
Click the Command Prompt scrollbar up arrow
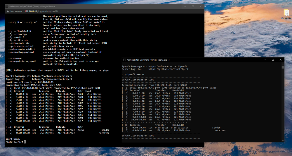(x=283, y=64)
